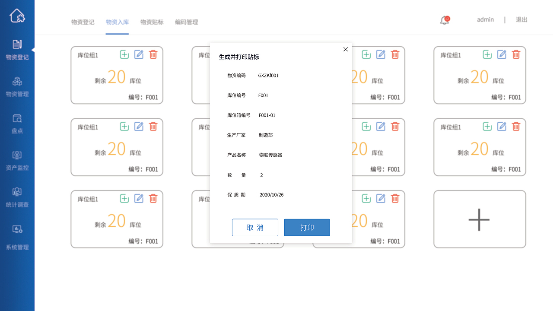
Task: Click 退出 to log out
Action: pos(521,19)
